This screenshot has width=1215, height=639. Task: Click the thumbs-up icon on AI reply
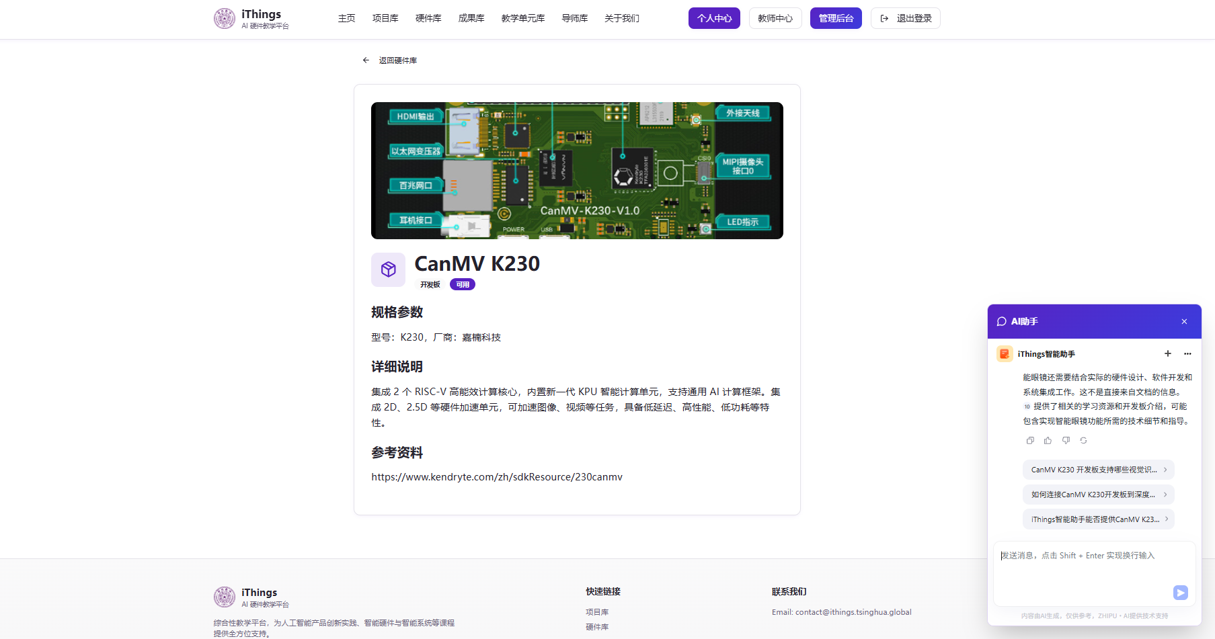(x=1048, y=441)
